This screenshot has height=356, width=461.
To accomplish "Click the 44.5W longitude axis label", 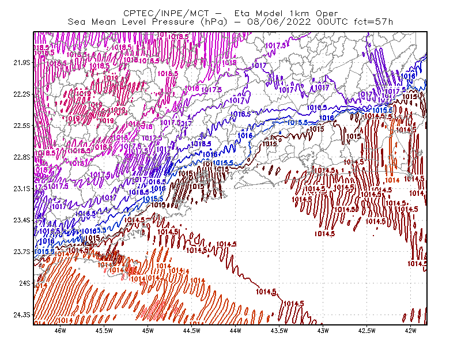I will [192, 331].
